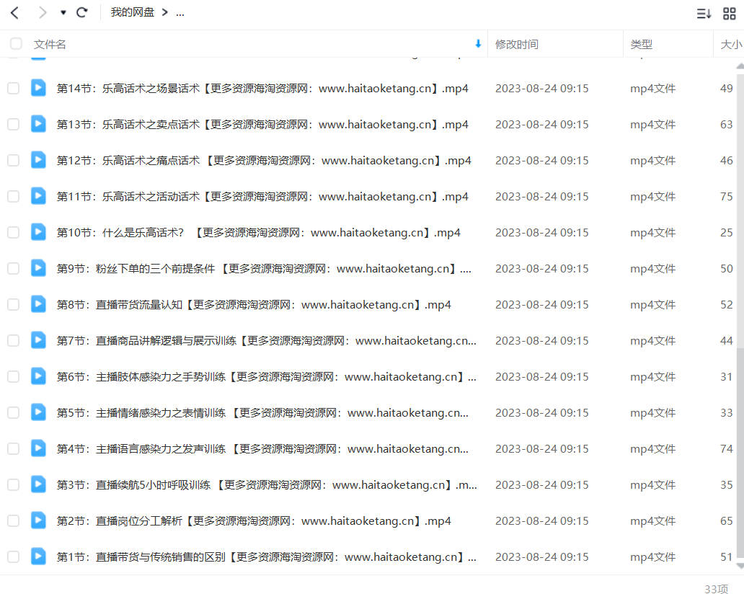This screenshot has width=744, height=594.
Task: Check the box for 第10节 file
Action: pos(13,232)
